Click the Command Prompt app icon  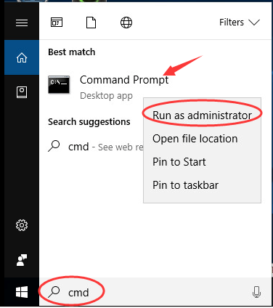[59, 84]
